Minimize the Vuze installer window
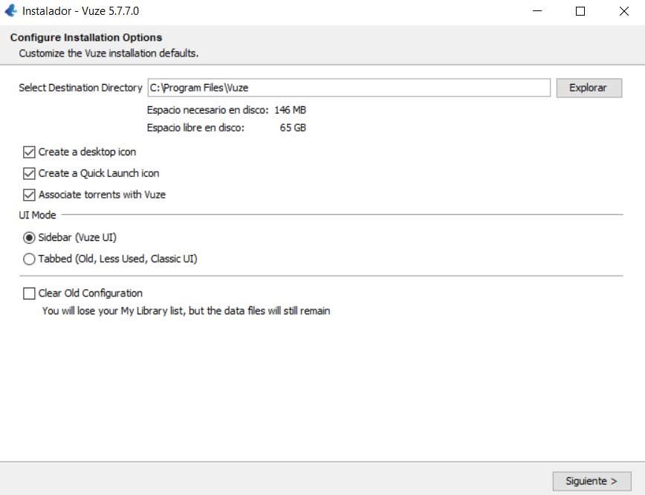Viewport: 645px width, 495px height. pos(537,11)
